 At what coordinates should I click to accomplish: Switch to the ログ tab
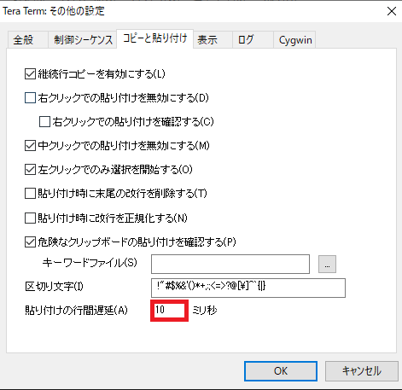[253, 39]
